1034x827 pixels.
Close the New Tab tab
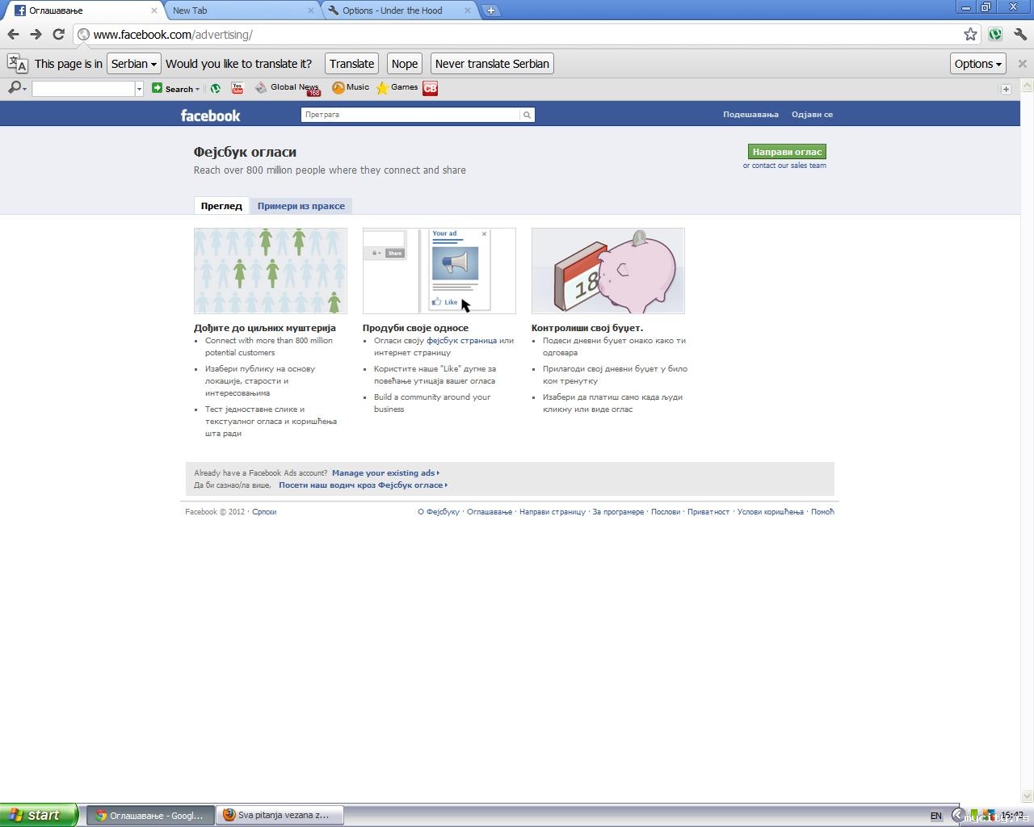click(x=312, y=10)
